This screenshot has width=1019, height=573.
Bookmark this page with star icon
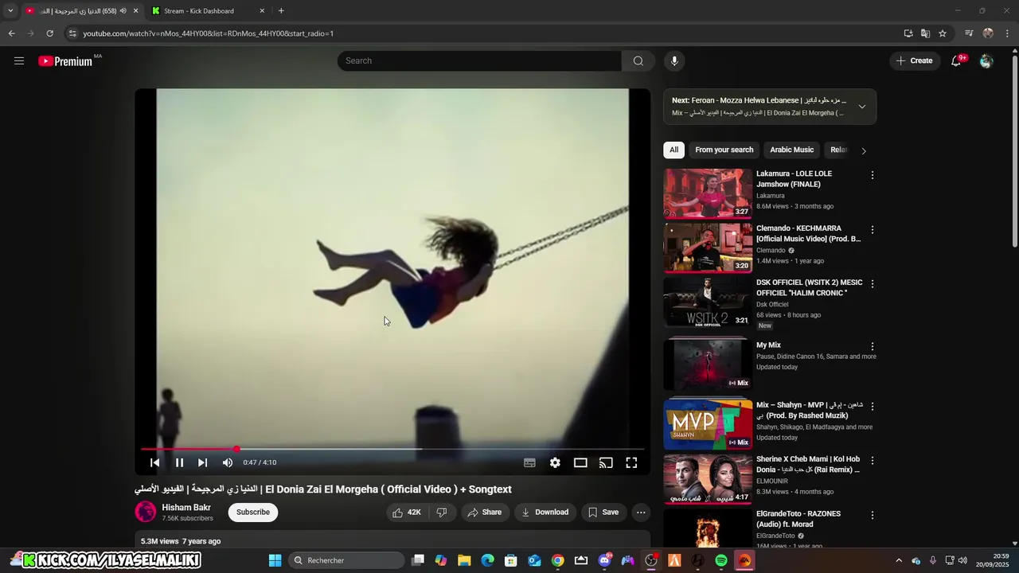click(x=943, y=33)
